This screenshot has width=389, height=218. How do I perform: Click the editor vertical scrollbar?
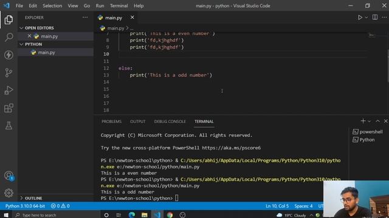[x=388, y=65]
